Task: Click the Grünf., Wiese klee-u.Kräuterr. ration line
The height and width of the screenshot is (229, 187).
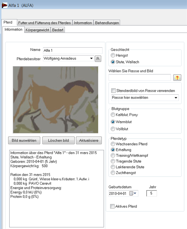Action: coord(51,179)
